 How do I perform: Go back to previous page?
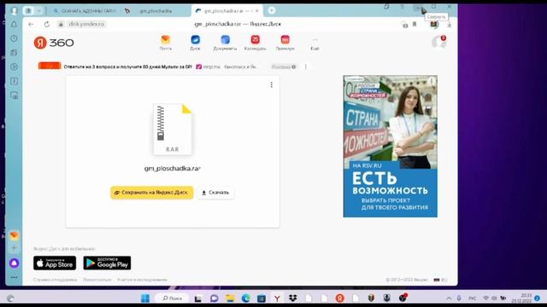[x=31, y=24]
